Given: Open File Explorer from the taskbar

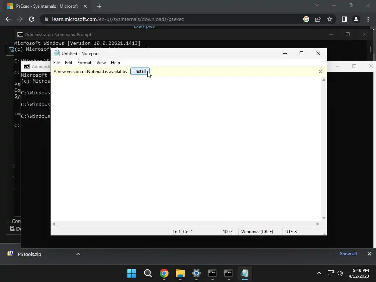Looking at the screenshot, I should point(180,273).
